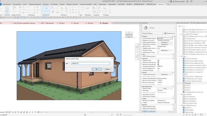Select the Rotate tool in the ribbon
This screenshot has width=207, height=116.
point(62,12)
